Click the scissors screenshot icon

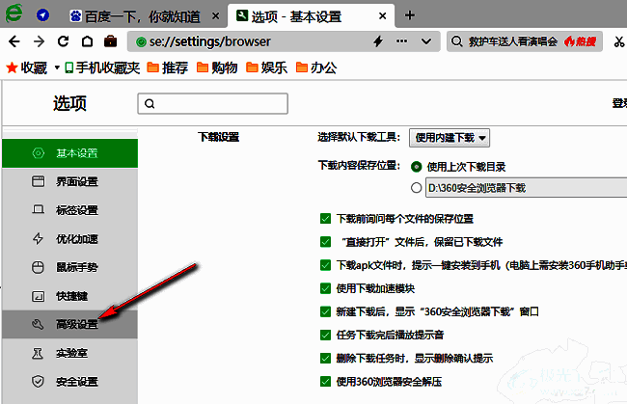click(618, 41)
